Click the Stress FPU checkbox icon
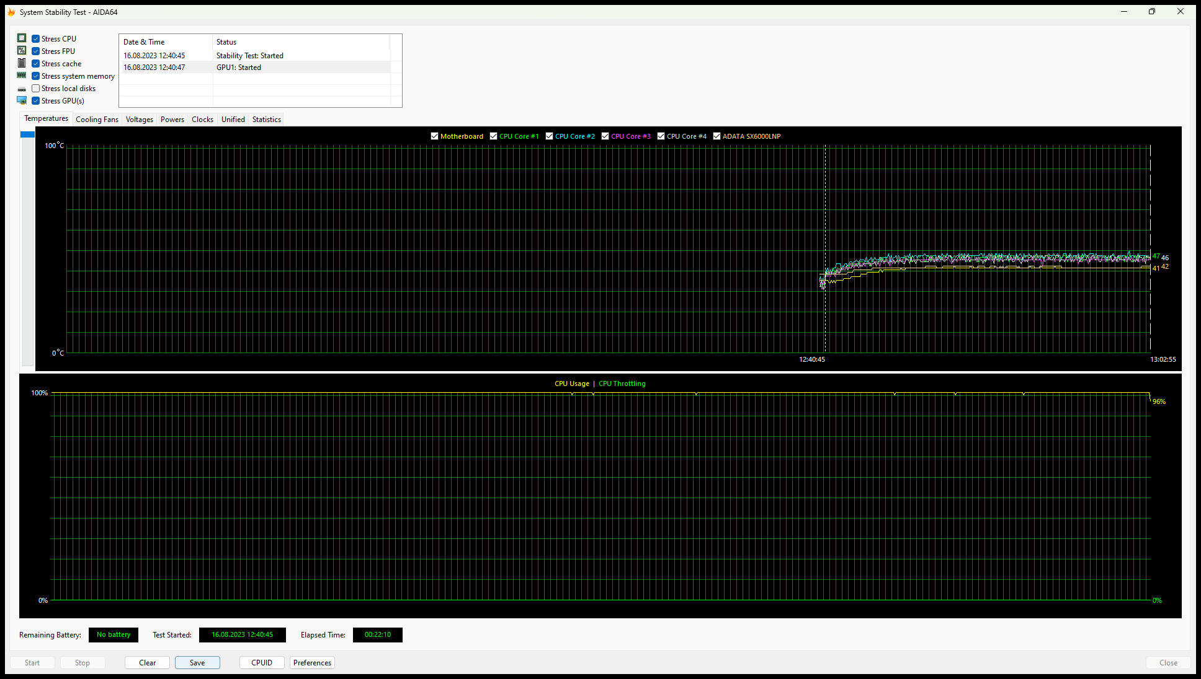 (x=35, y=51)
